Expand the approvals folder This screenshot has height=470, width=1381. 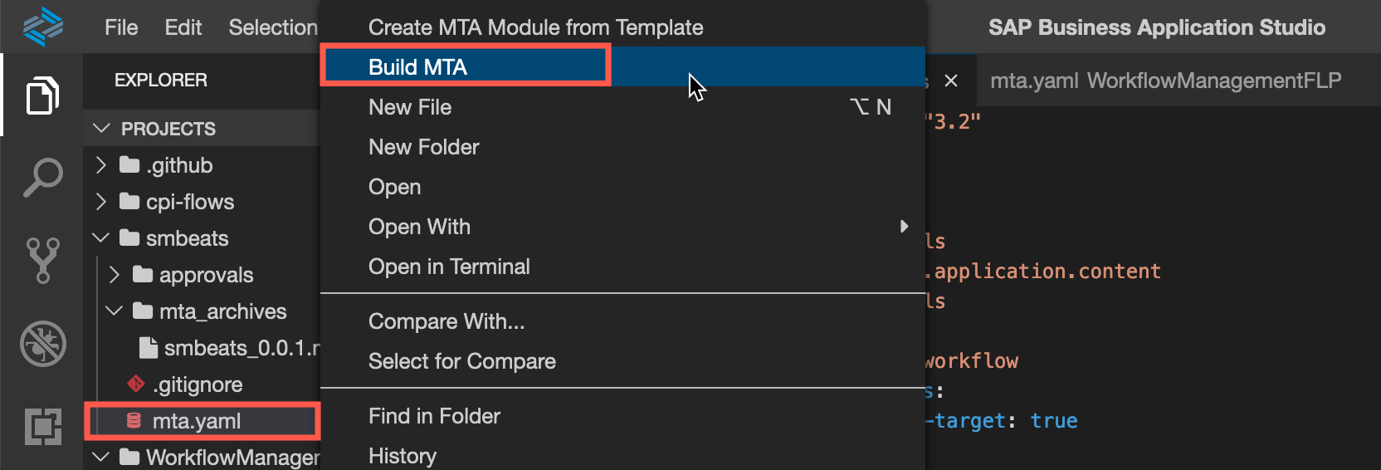[115, 275]
